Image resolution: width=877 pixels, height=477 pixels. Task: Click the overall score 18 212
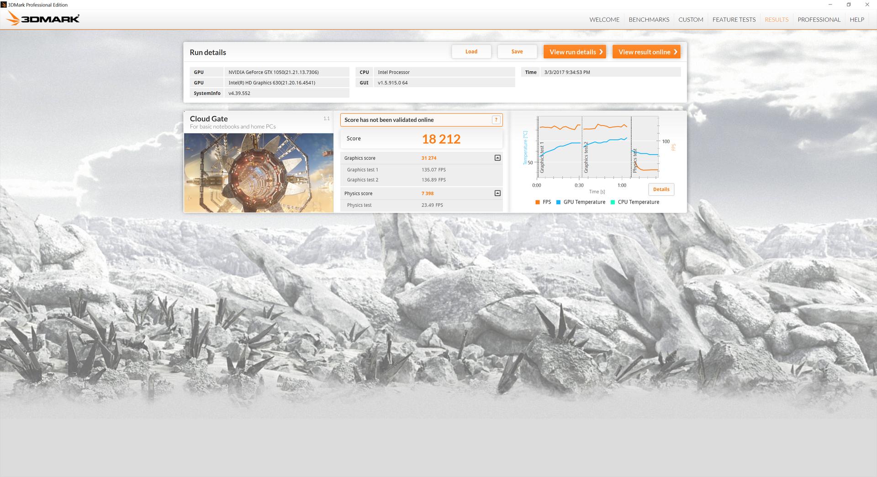(441, 139)
